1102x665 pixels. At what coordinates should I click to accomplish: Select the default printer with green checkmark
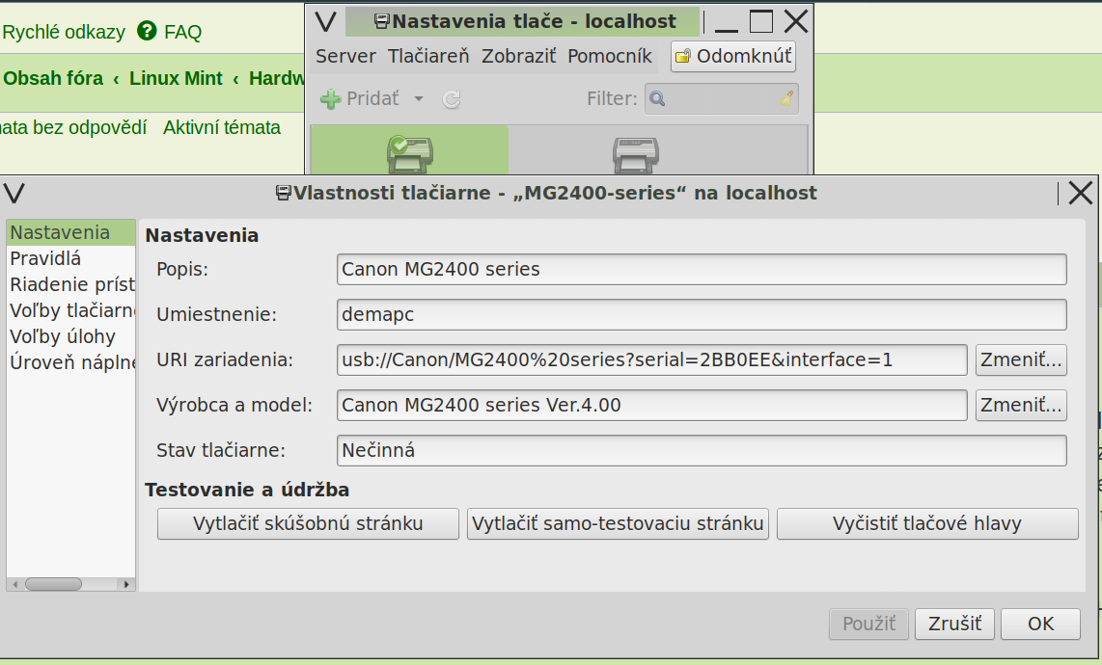click(409, 152)
